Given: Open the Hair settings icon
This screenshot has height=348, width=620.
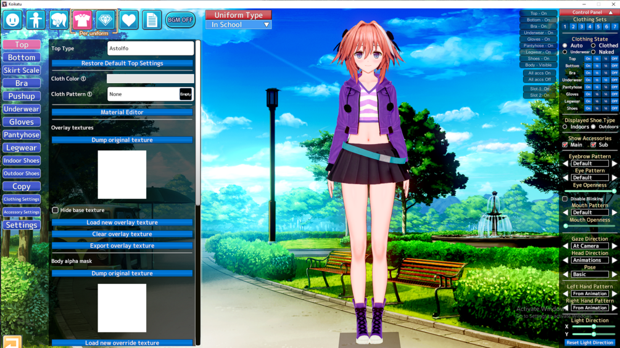Looking at the screenshot, I should [x=59, y=20].
